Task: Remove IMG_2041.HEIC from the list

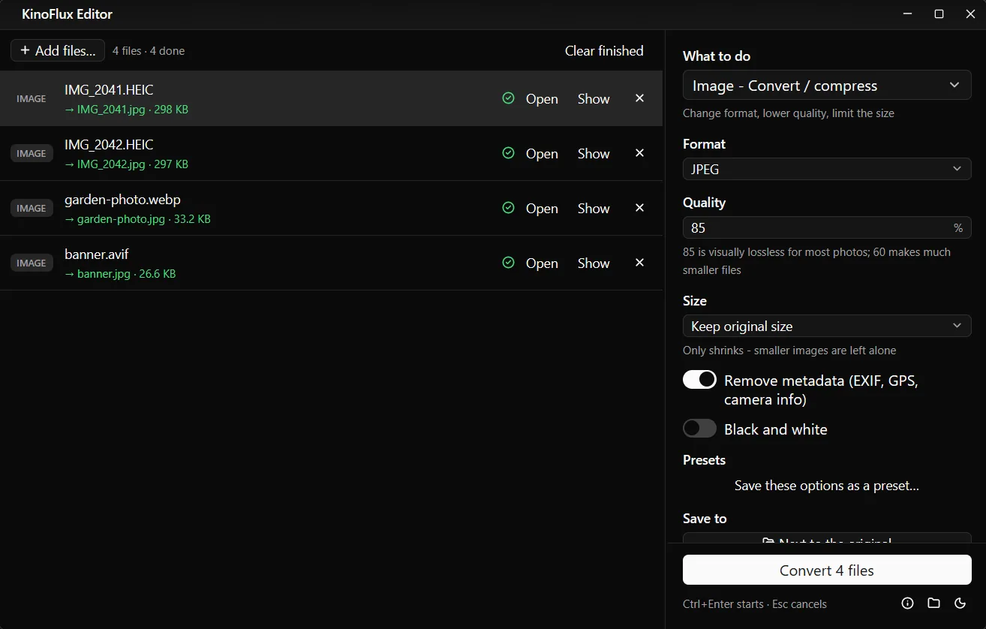Action: tap(639, 98)
